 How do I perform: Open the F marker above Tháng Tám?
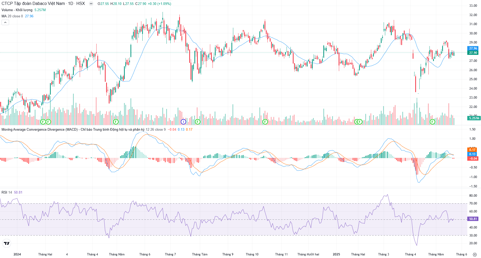coord(198,122)
